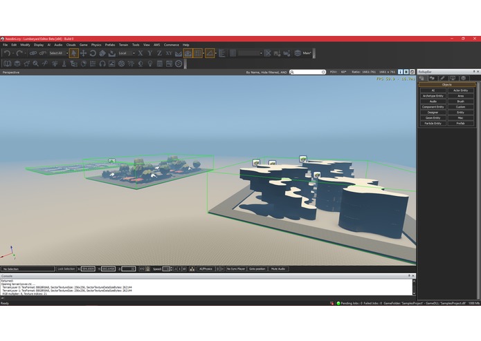This screenshot has width=481, height=341.
Task: Open the Asset Browser book icon
Action: pyautogui.click(x=8, y=64)
